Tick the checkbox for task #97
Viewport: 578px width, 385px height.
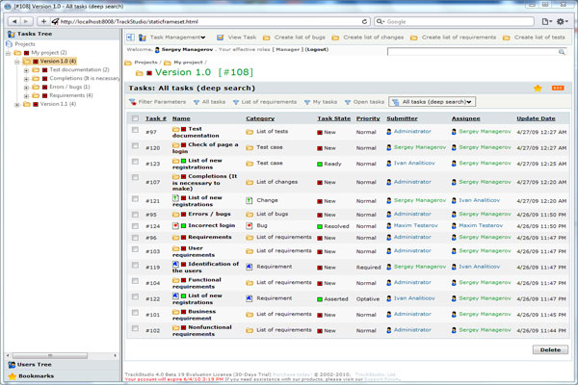click(135, 130)
